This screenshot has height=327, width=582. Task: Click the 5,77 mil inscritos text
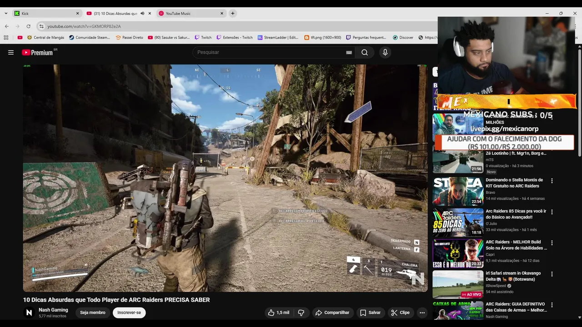(x=52, y=316)
